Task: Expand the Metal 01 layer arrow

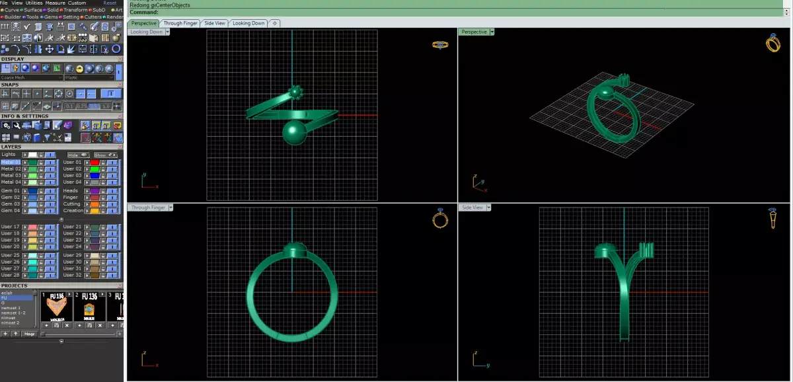Action: click(x=24, y=162)
